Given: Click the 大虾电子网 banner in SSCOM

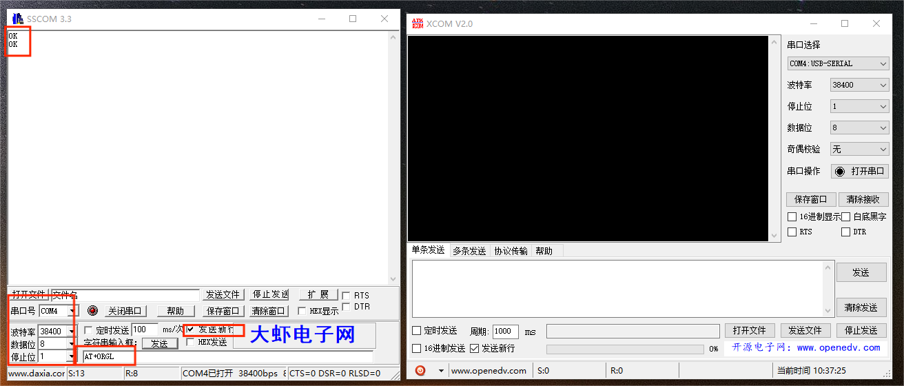Looking at the screenshot, I should click(x=302, y=336).
